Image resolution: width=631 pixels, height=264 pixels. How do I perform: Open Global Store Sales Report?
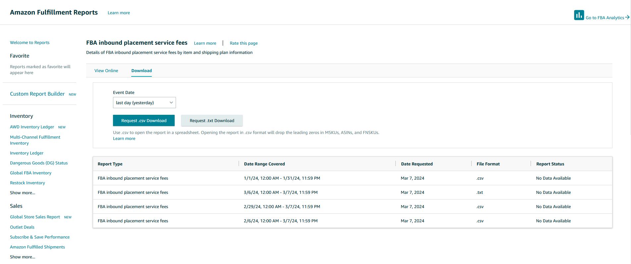[35, 217]
